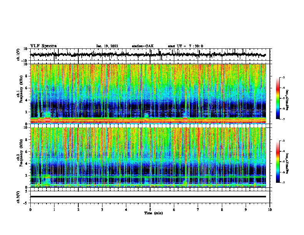Click the "Time (min)" axis title
Image resolution: width=304 pixels, height=235 pixels.
coord(154,213)
